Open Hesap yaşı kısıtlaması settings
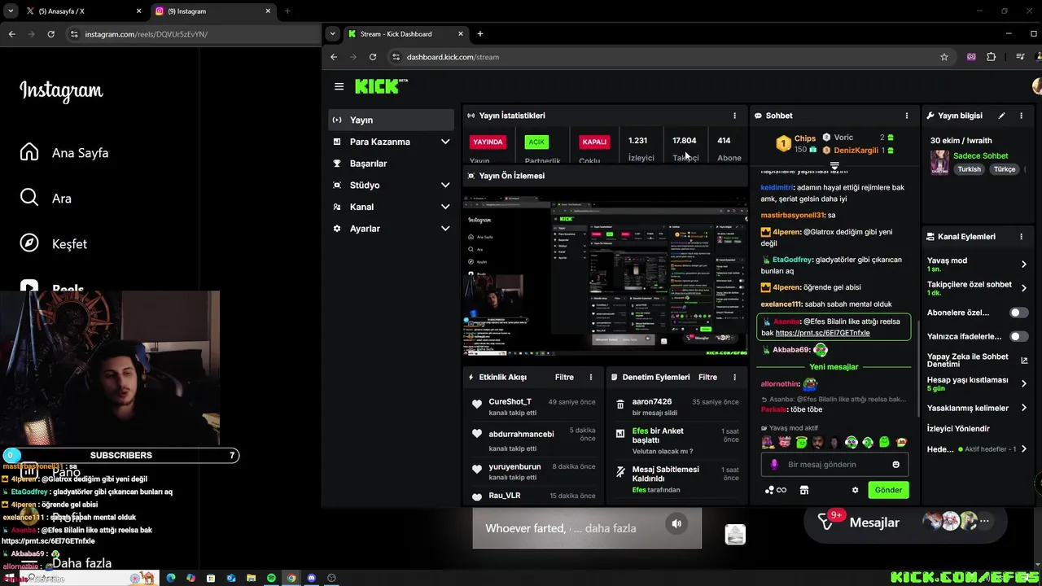Image resolution: width=1042 pixels, height=586 pixels. pos(977,384)
